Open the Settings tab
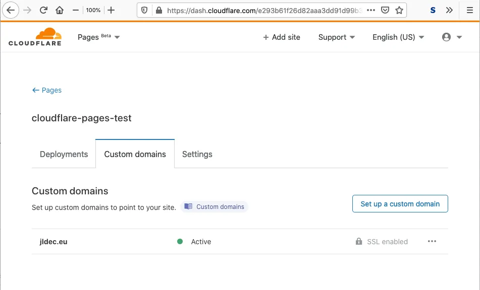The width and height of the screenshot is (480, 290). pyautogui.click(x=197, y=154)
